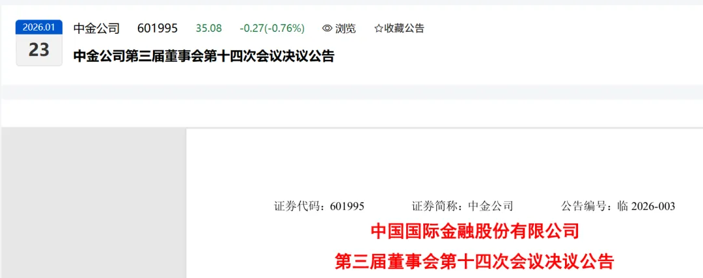Screen dimensions: 703x278
Task: Click the 35.08 current price figure
Action: tap(208, 29)
